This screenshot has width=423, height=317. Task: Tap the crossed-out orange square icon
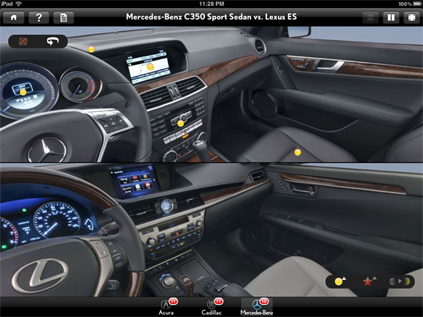point(24,41)
